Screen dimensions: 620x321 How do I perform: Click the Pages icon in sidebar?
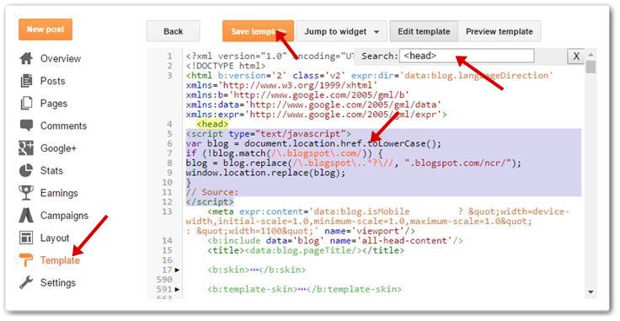click(x=26, y=103)
